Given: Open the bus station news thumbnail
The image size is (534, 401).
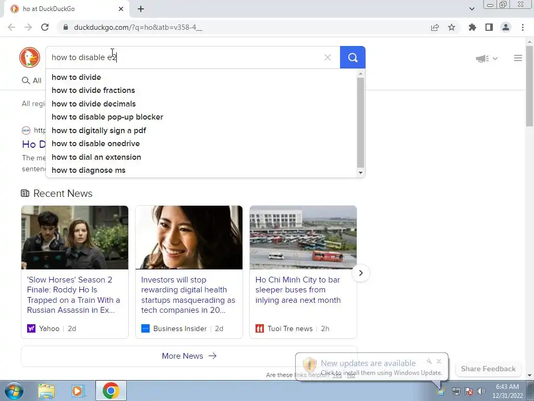Looking at the screenshot, I should [x=303, y=238].
